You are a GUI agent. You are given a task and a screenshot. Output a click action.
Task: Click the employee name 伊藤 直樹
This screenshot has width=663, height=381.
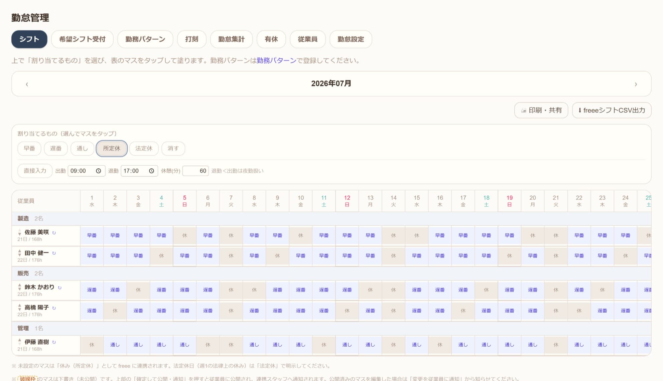coord(37,342)
